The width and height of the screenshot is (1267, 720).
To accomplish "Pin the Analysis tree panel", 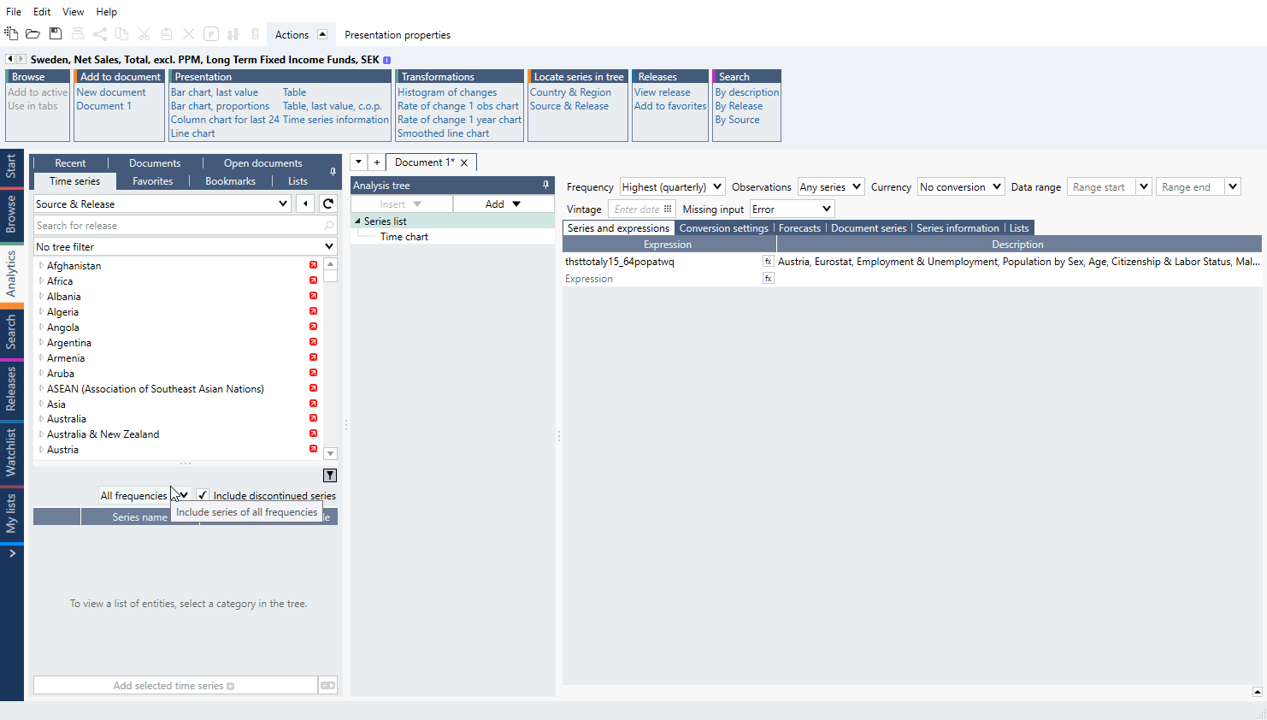I will [x=545, y=185].
